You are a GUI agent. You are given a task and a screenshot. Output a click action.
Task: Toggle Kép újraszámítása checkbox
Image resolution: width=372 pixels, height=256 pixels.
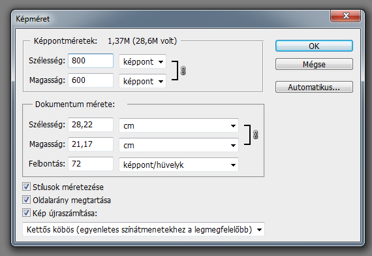tap(26, 213)
